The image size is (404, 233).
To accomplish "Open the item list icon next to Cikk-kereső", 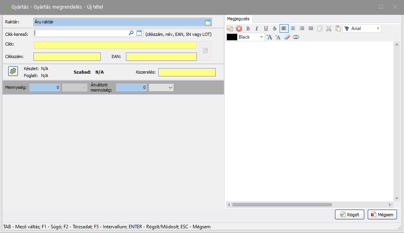I will pos(140,34).
